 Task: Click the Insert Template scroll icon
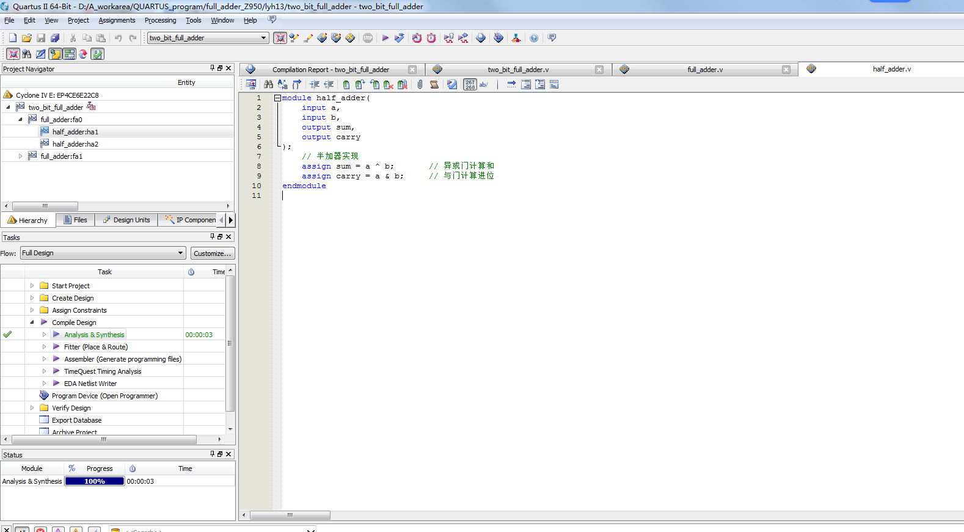point(434,84)
